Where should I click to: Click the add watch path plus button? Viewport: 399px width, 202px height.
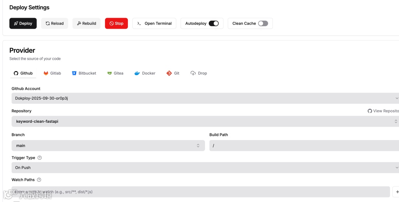[396, 192]
